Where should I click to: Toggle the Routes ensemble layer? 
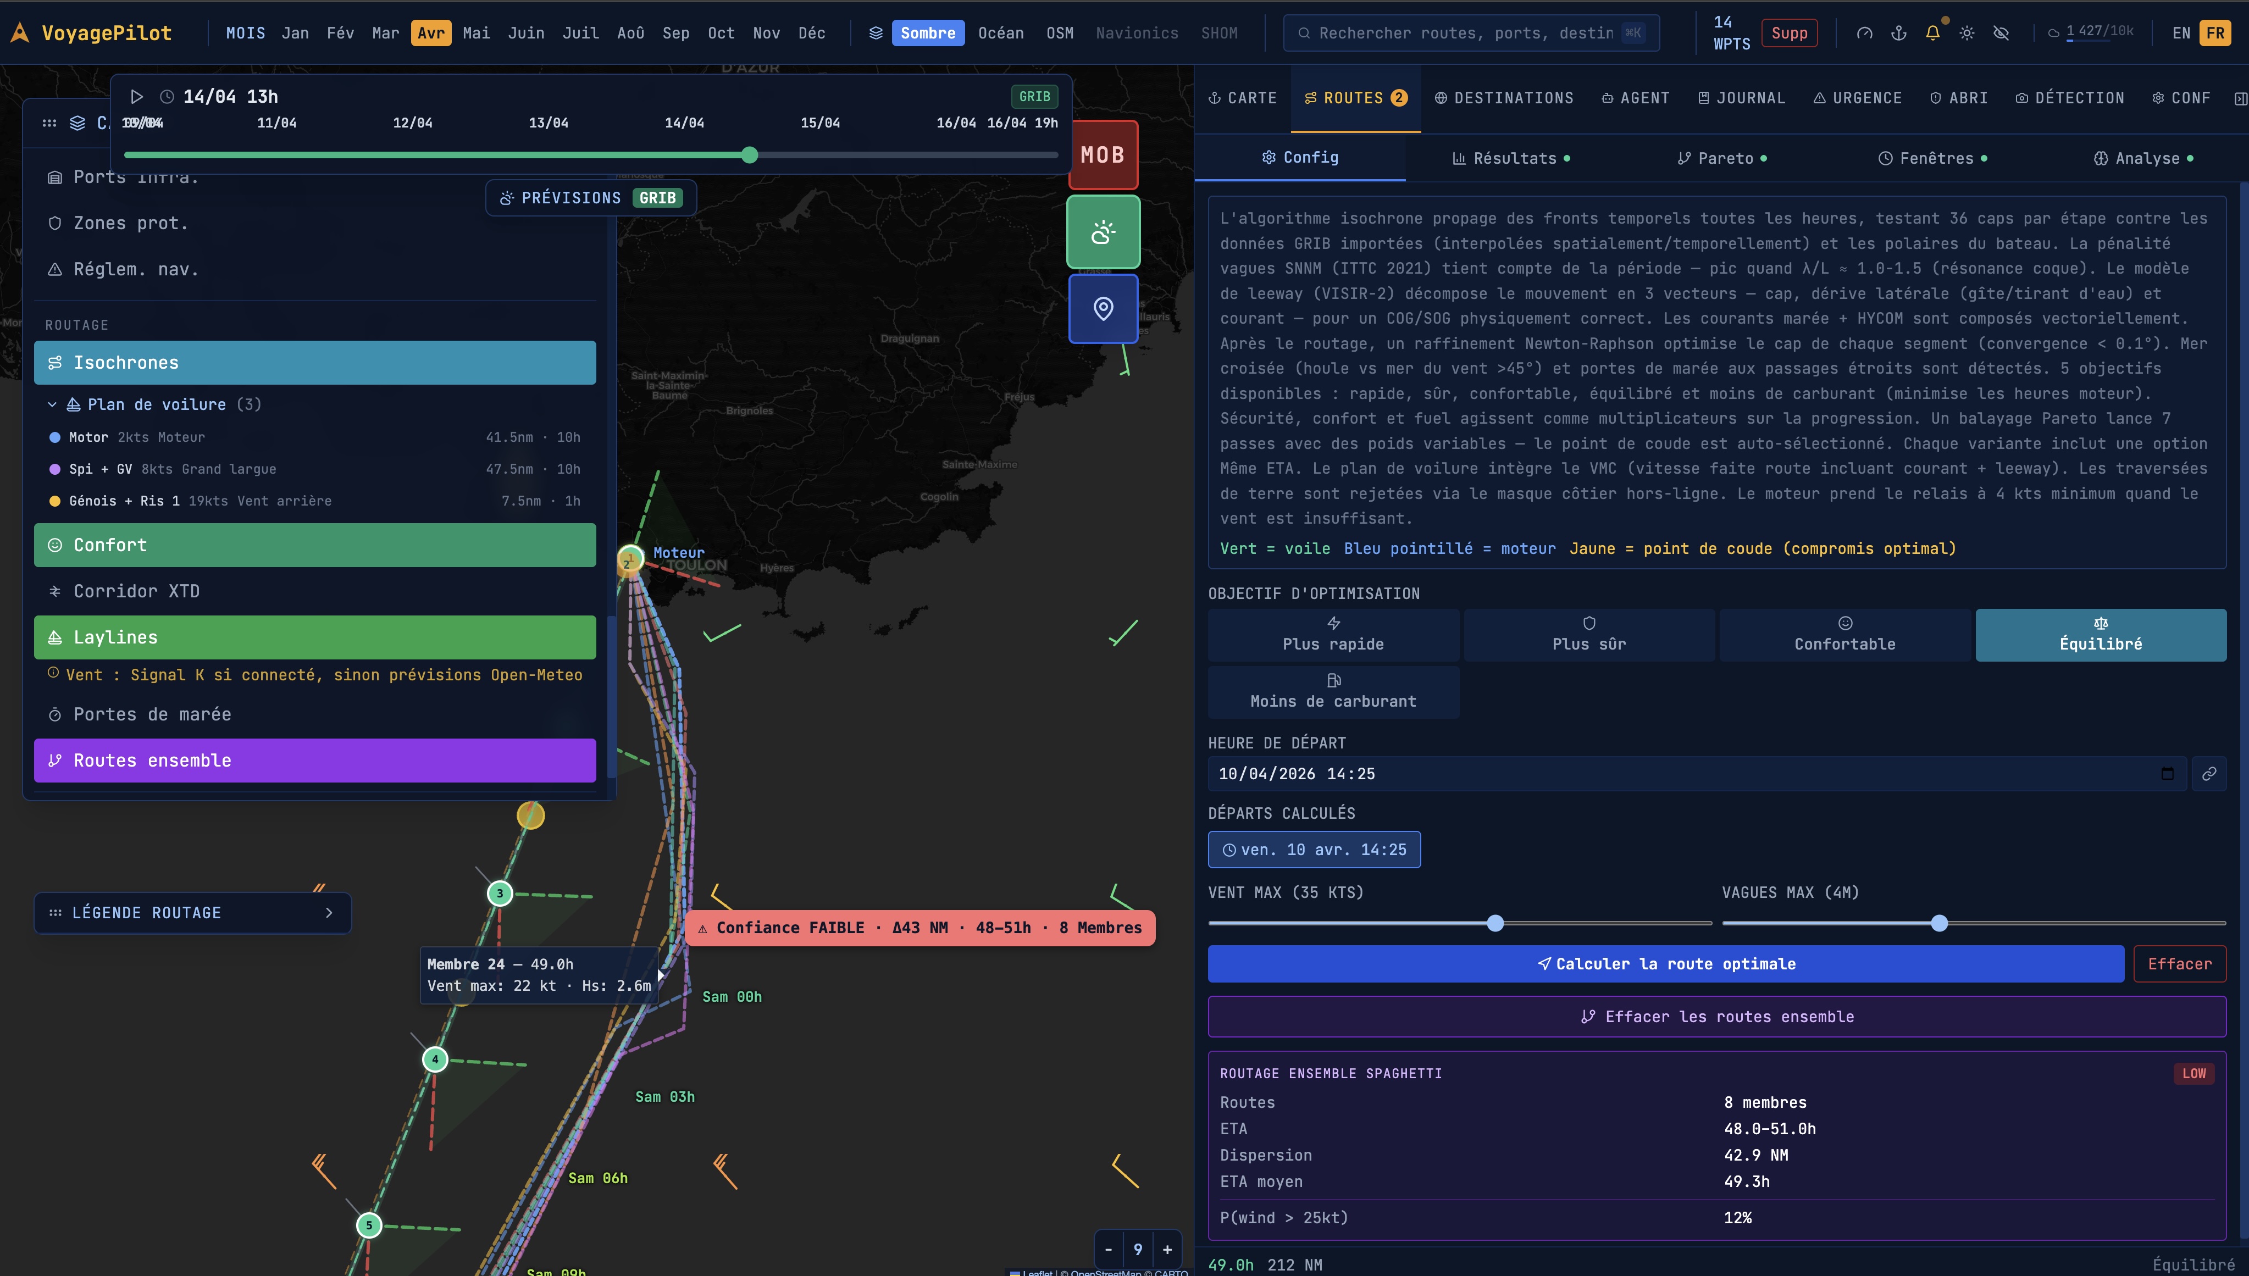[314, 761]
